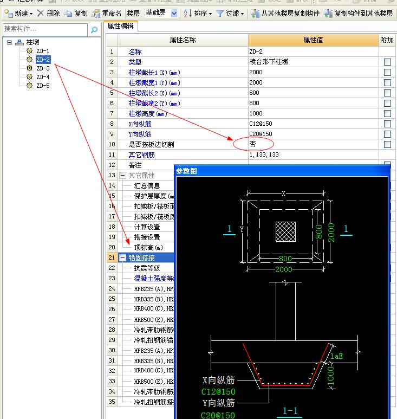Collapse the 锚固搭接 group
Image resolution: width=397 pixels, height=419 pixels.
click(122, 257)
